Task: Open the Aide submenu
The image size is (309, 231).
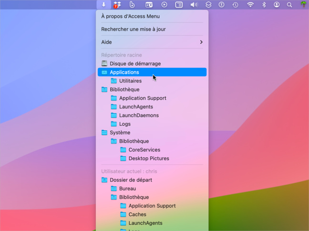Action: coord(152,42)
